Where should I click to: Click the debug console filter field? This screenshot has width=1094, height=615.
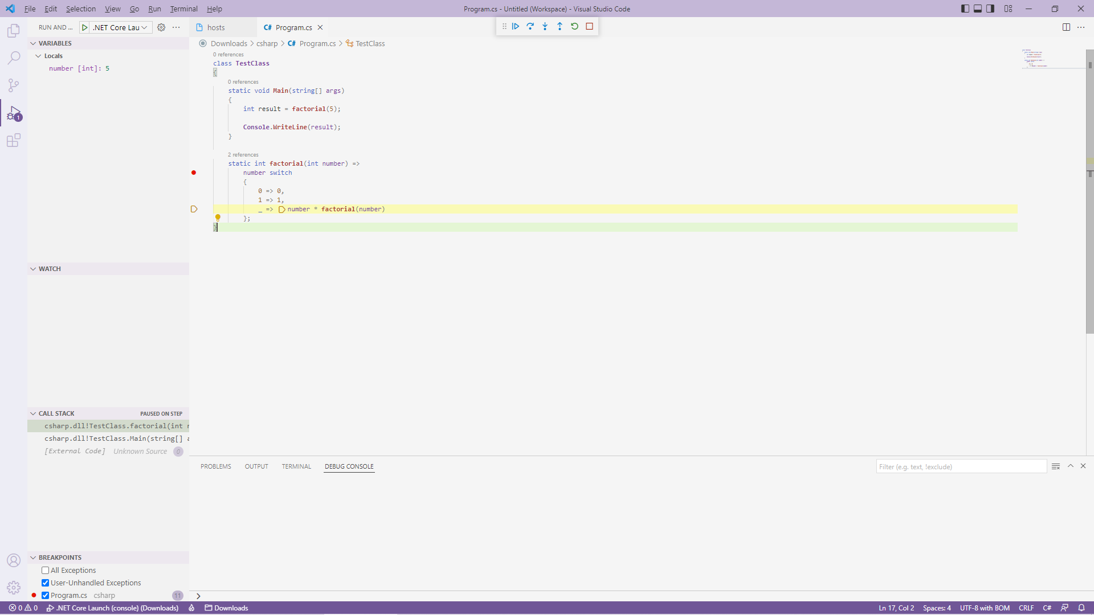[x=961, y=466]
